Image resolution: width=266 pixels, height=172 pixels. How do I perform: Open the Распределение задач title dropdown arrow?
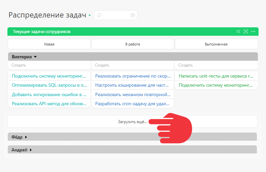point(89,16)
